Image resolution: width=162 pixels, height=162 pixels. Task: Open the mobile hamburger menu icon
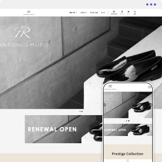pos(150,87)
